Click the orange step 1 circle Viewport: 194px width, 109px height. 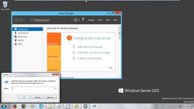pyautogui.click(x=69, y=38)
